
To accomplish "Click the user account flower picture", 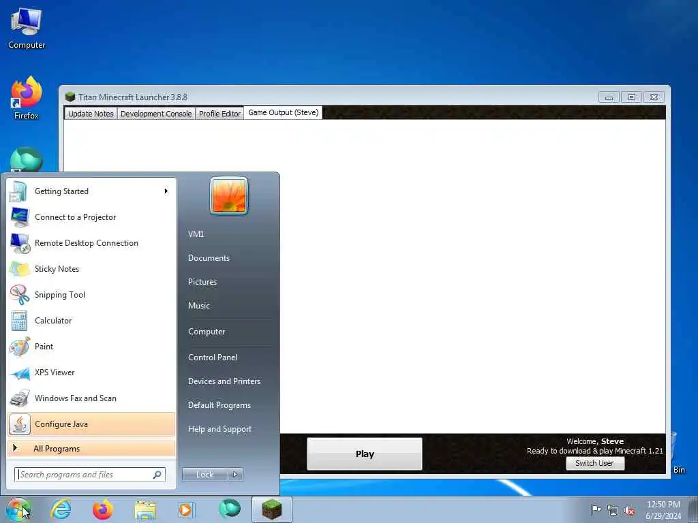I will 229,195.
